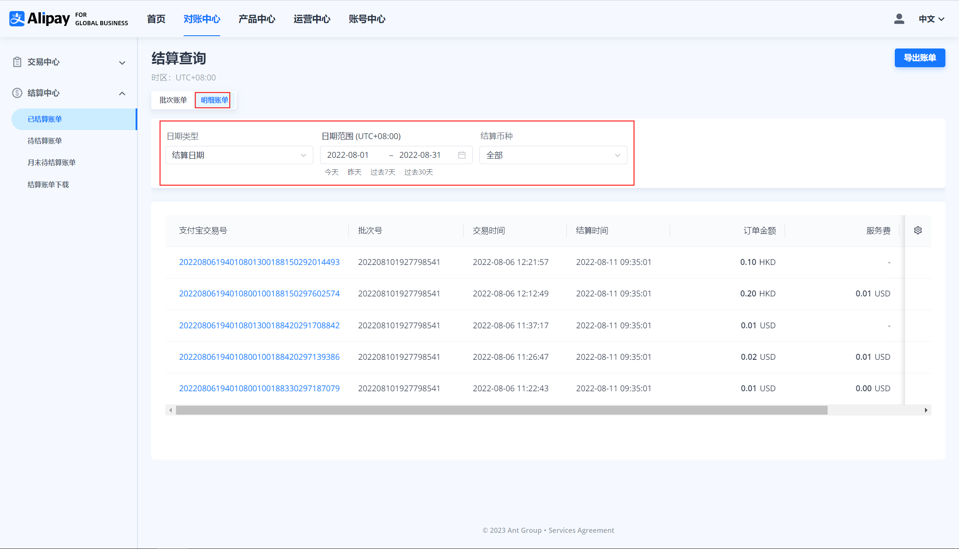
Task: Select 待结算账单 in the sidebar
Action: (45, 141)
